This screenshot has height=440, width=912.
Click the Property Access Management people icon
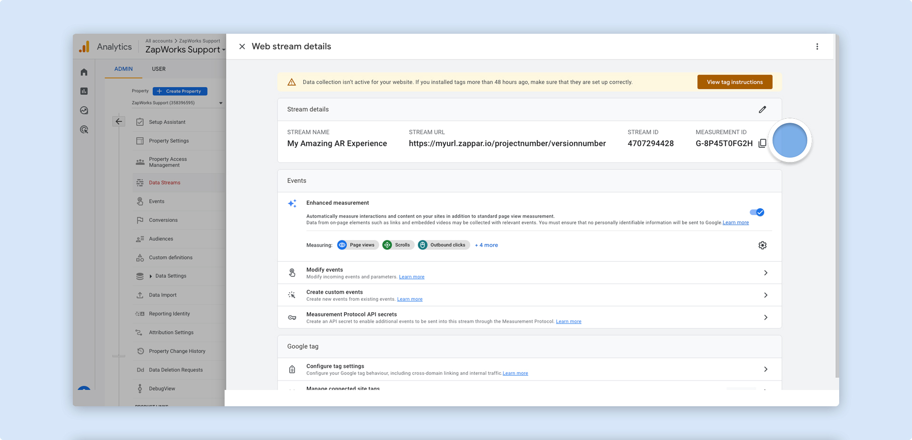[140, 162]
